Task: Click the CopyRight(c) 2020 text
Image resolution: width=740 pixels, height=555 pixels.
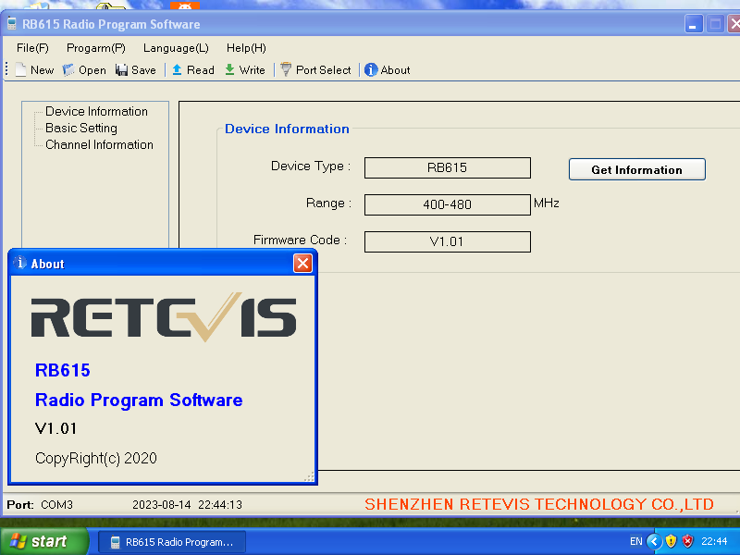Action: coord(96,458)
